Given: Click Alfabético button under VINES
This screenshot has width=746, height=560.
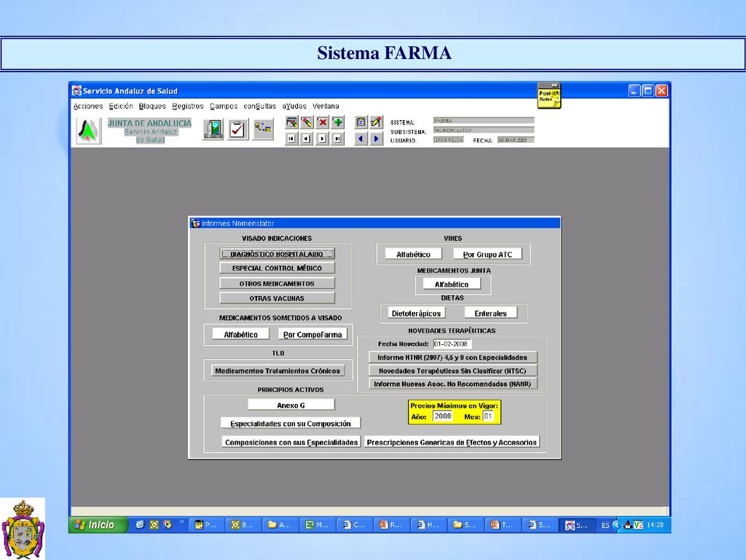Looking at the screenshot, I should point(414,254).
